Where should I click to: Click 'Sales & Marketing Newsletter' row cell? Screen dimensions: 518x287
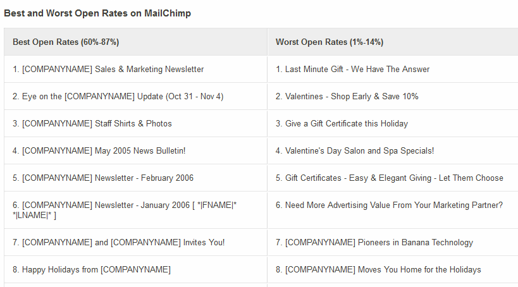135,69
